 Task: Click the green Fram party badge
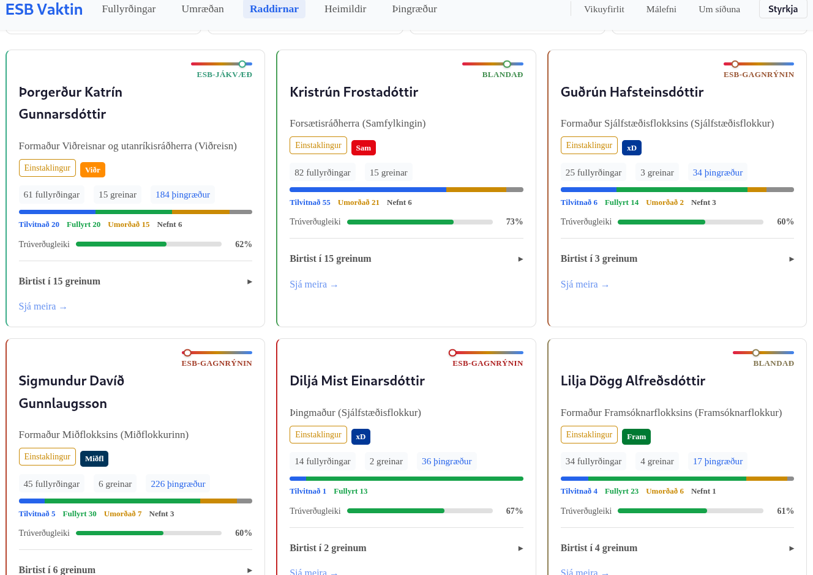(x=636, y=437)
